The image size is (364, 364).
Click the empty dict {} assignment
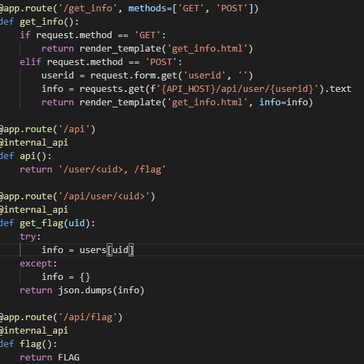(x=85, y=277)
